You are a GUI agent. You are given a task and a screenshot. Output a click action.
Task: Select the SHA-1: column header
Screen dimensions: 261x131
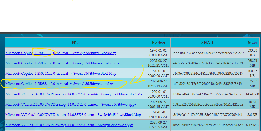(208, 43)
